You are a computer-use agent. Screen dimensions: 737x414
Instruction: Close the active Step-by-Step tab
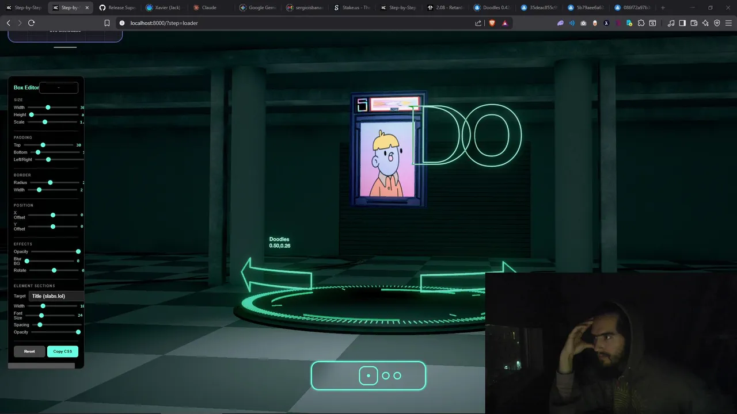pos(87,7)
